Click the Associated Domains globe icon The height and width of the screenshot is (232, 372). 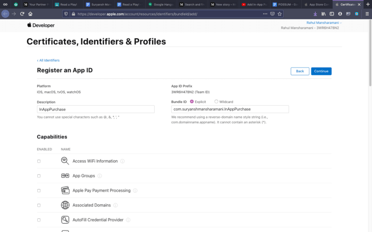click(65, 205)
